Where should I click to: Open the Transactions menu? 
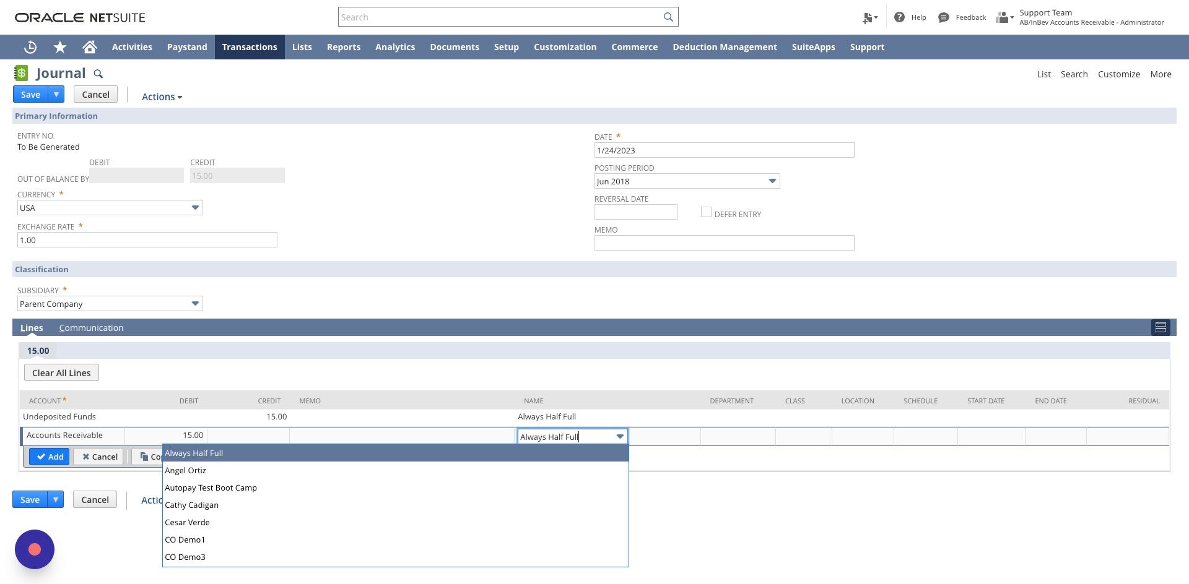[250, 47]
